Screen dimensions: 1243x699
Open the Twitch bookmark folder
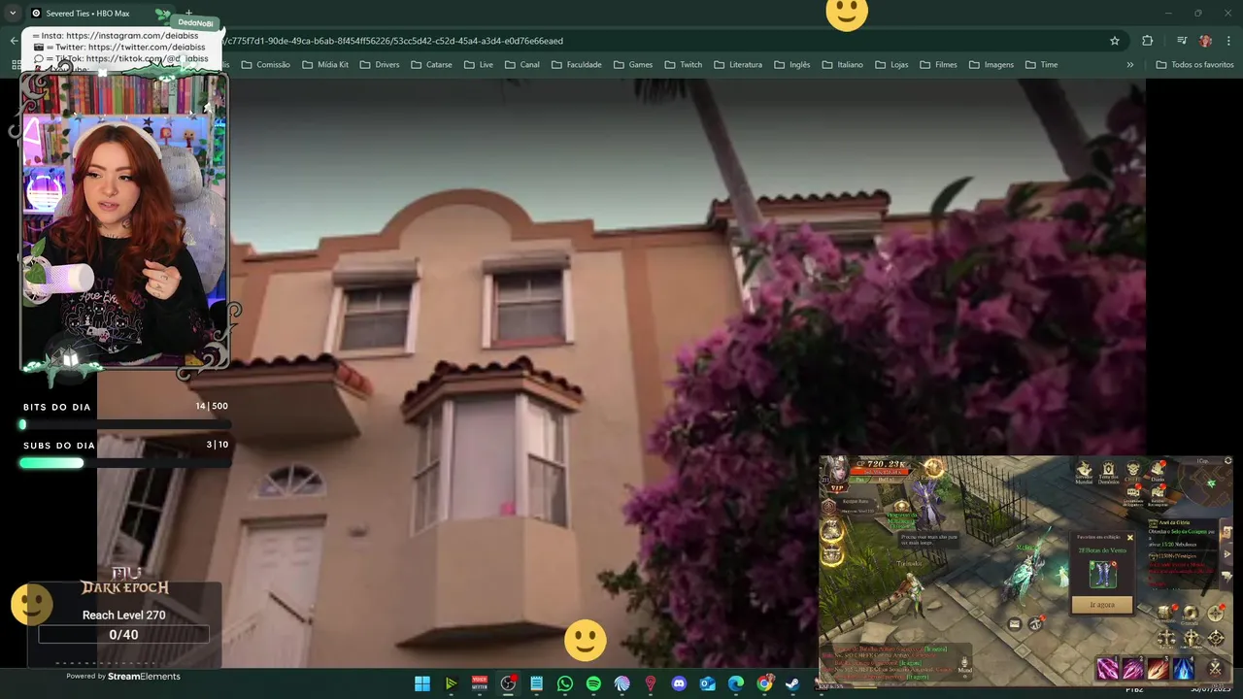point(683,65)
